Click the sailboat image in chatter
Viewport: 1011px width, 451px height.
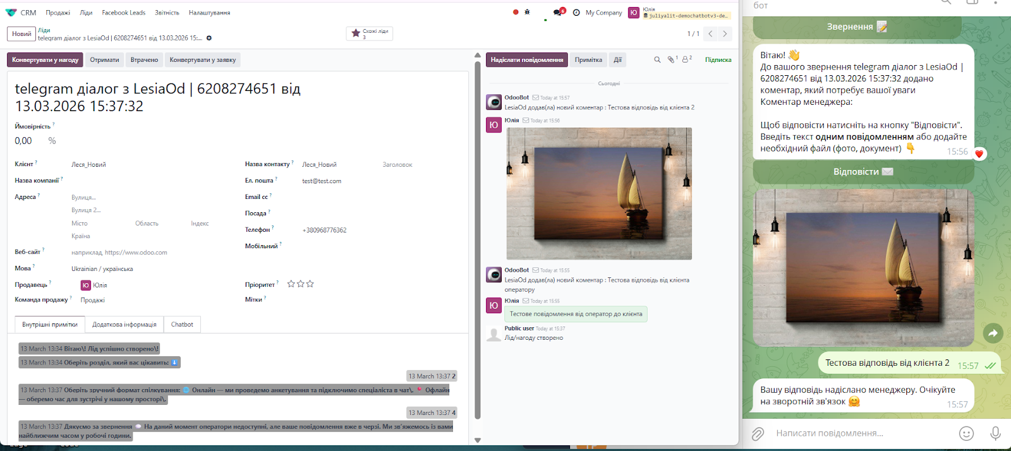point(599,193)
